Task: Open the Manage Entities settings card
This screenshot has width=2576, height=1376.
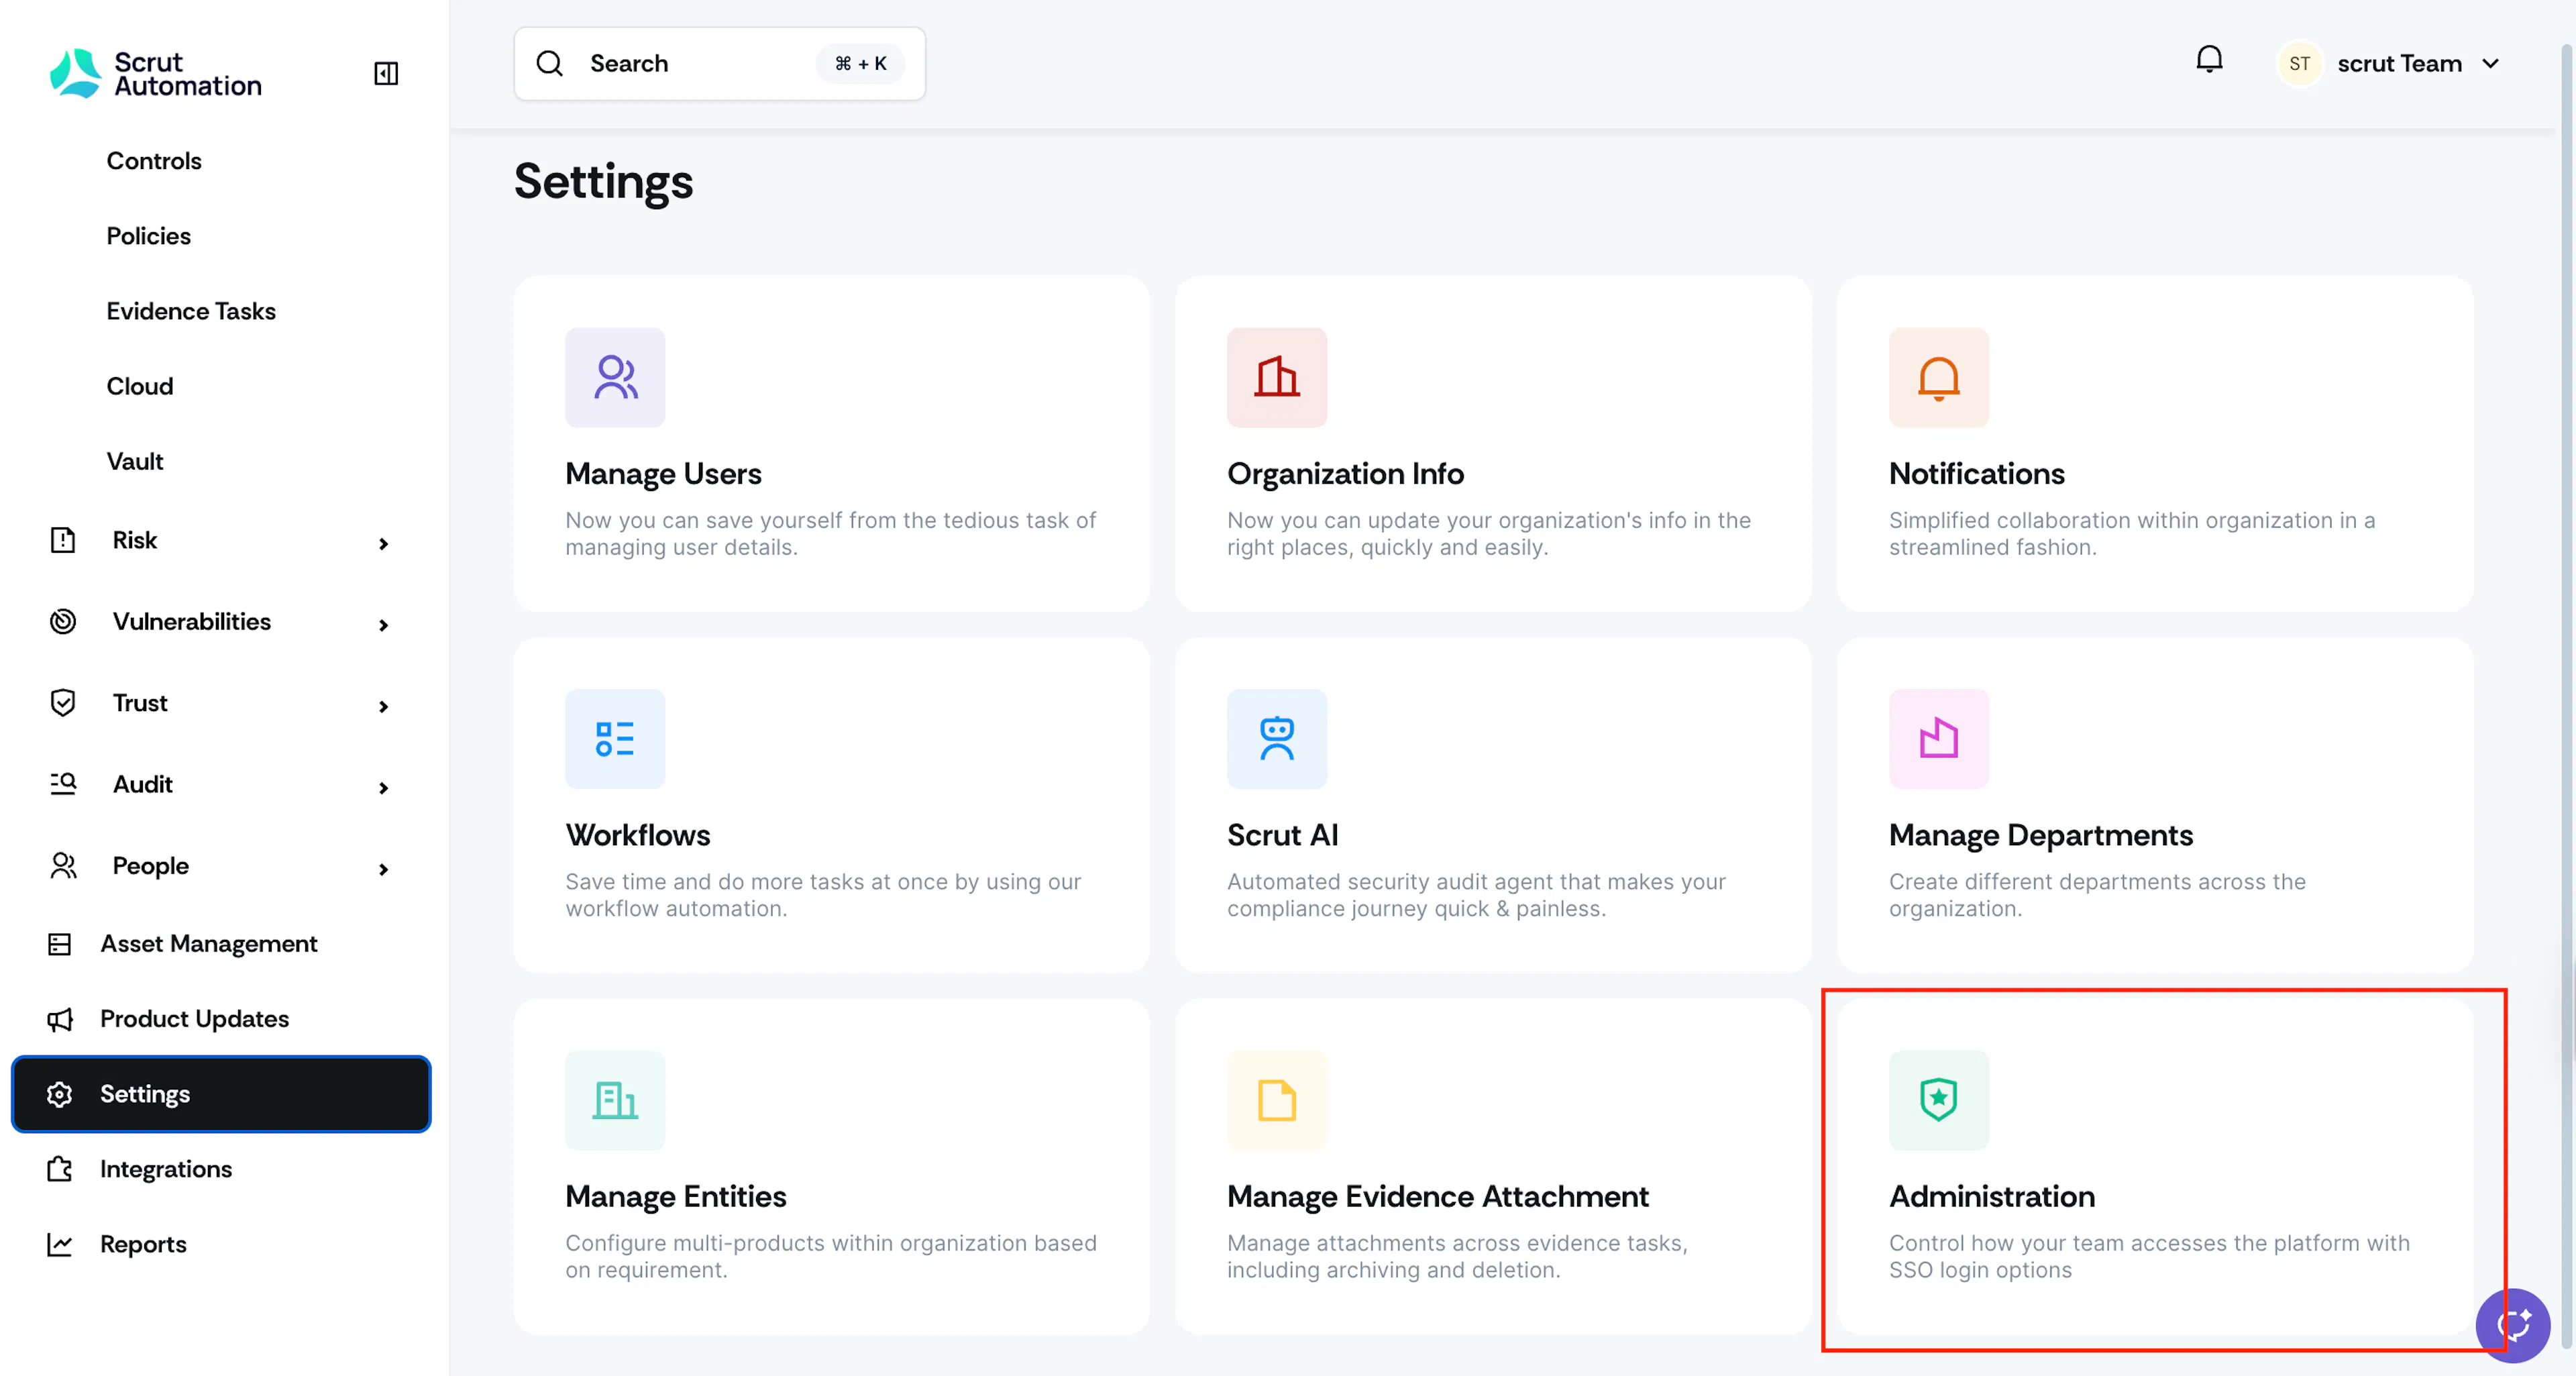Action: tap(831, 1166)
